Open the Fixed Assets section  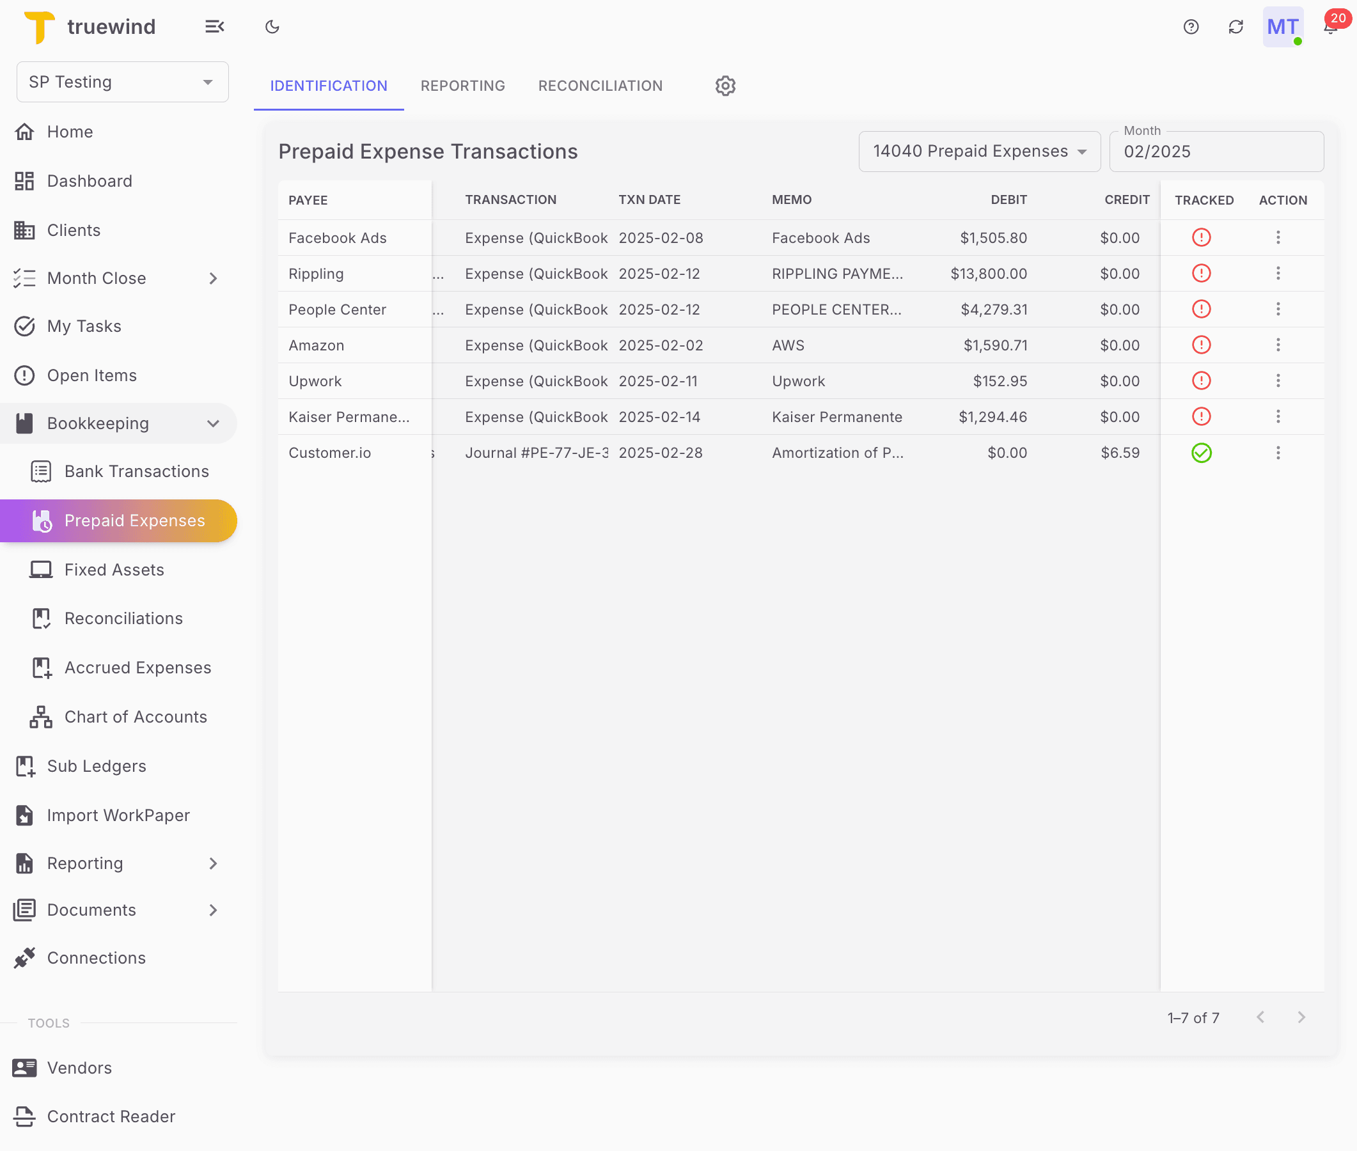coord(114,569)
